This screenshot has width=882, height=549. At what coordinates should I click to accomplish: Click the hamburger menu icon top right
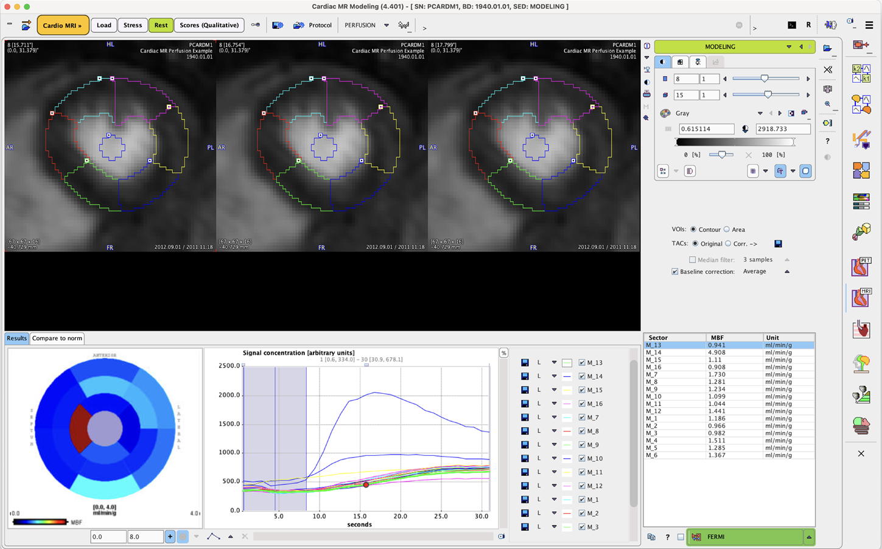pyautogui.click(x=869, y=25)
